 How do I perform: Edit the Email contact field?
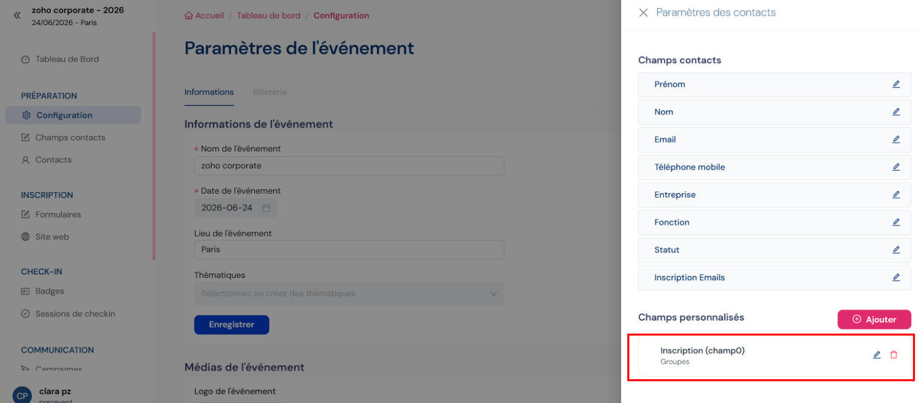coord(896,139)
